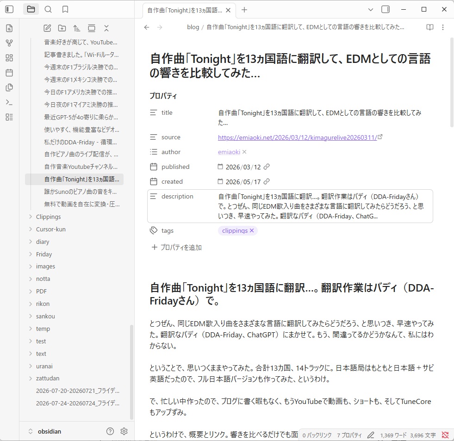Open the source URL emiaoki.net link
Image resolution: width=454 pixels, height=441 pixels.
pos(298,137)
